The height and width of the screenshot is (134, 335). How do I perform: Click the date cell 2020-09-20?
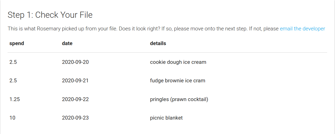[x=75, y=62]
